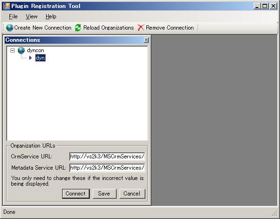
Task: Click the window resize grip in status bar
Action: (x=274, y=213)
